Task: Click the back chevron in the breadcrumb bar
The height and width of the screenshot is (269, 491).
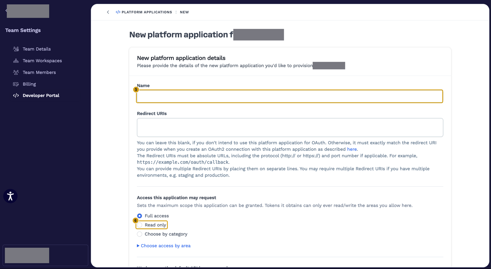Action: 108,12
